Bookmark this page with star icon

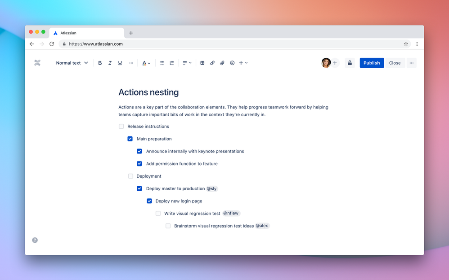click(x=406, y=44)
